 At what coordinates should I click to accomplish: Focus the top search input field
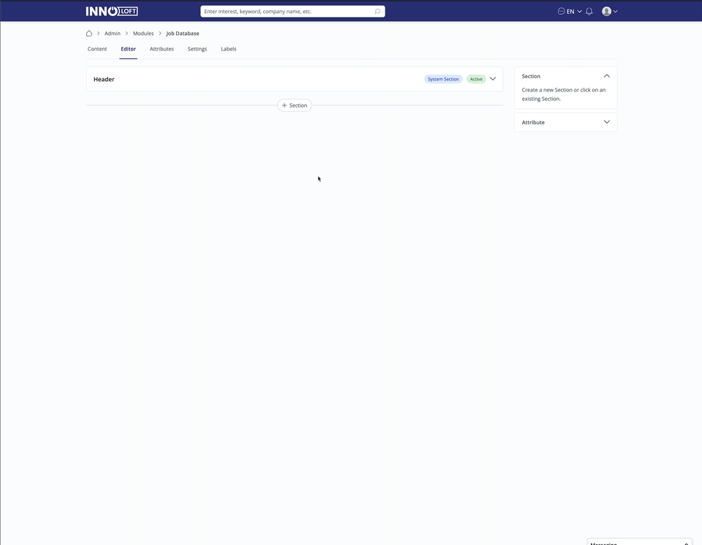(285, 12)
